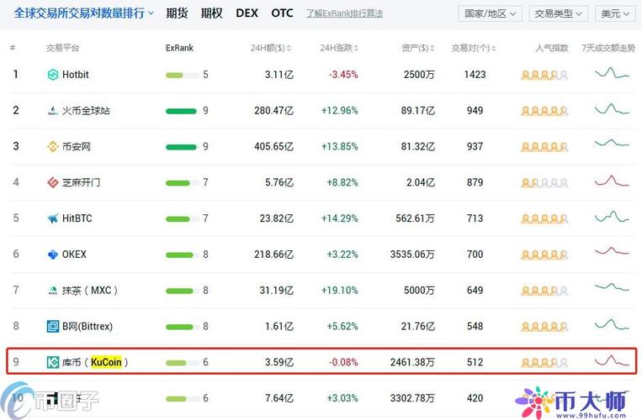
Task: Select KuCoin assets 2461.38万
Action: pos(412,362)
